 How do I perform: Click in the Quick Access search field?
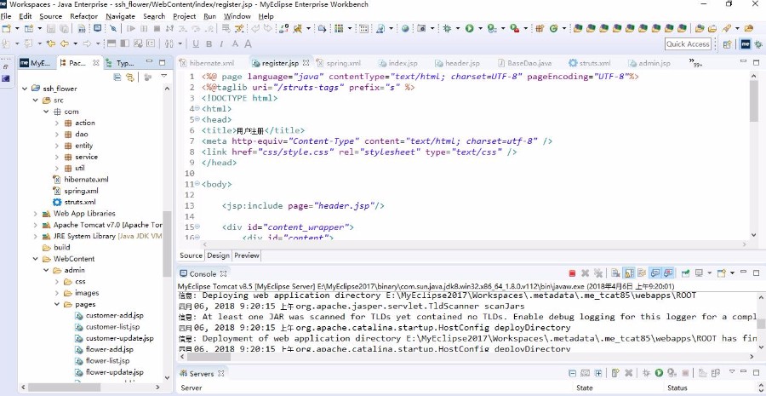click(x=688, y=44)
